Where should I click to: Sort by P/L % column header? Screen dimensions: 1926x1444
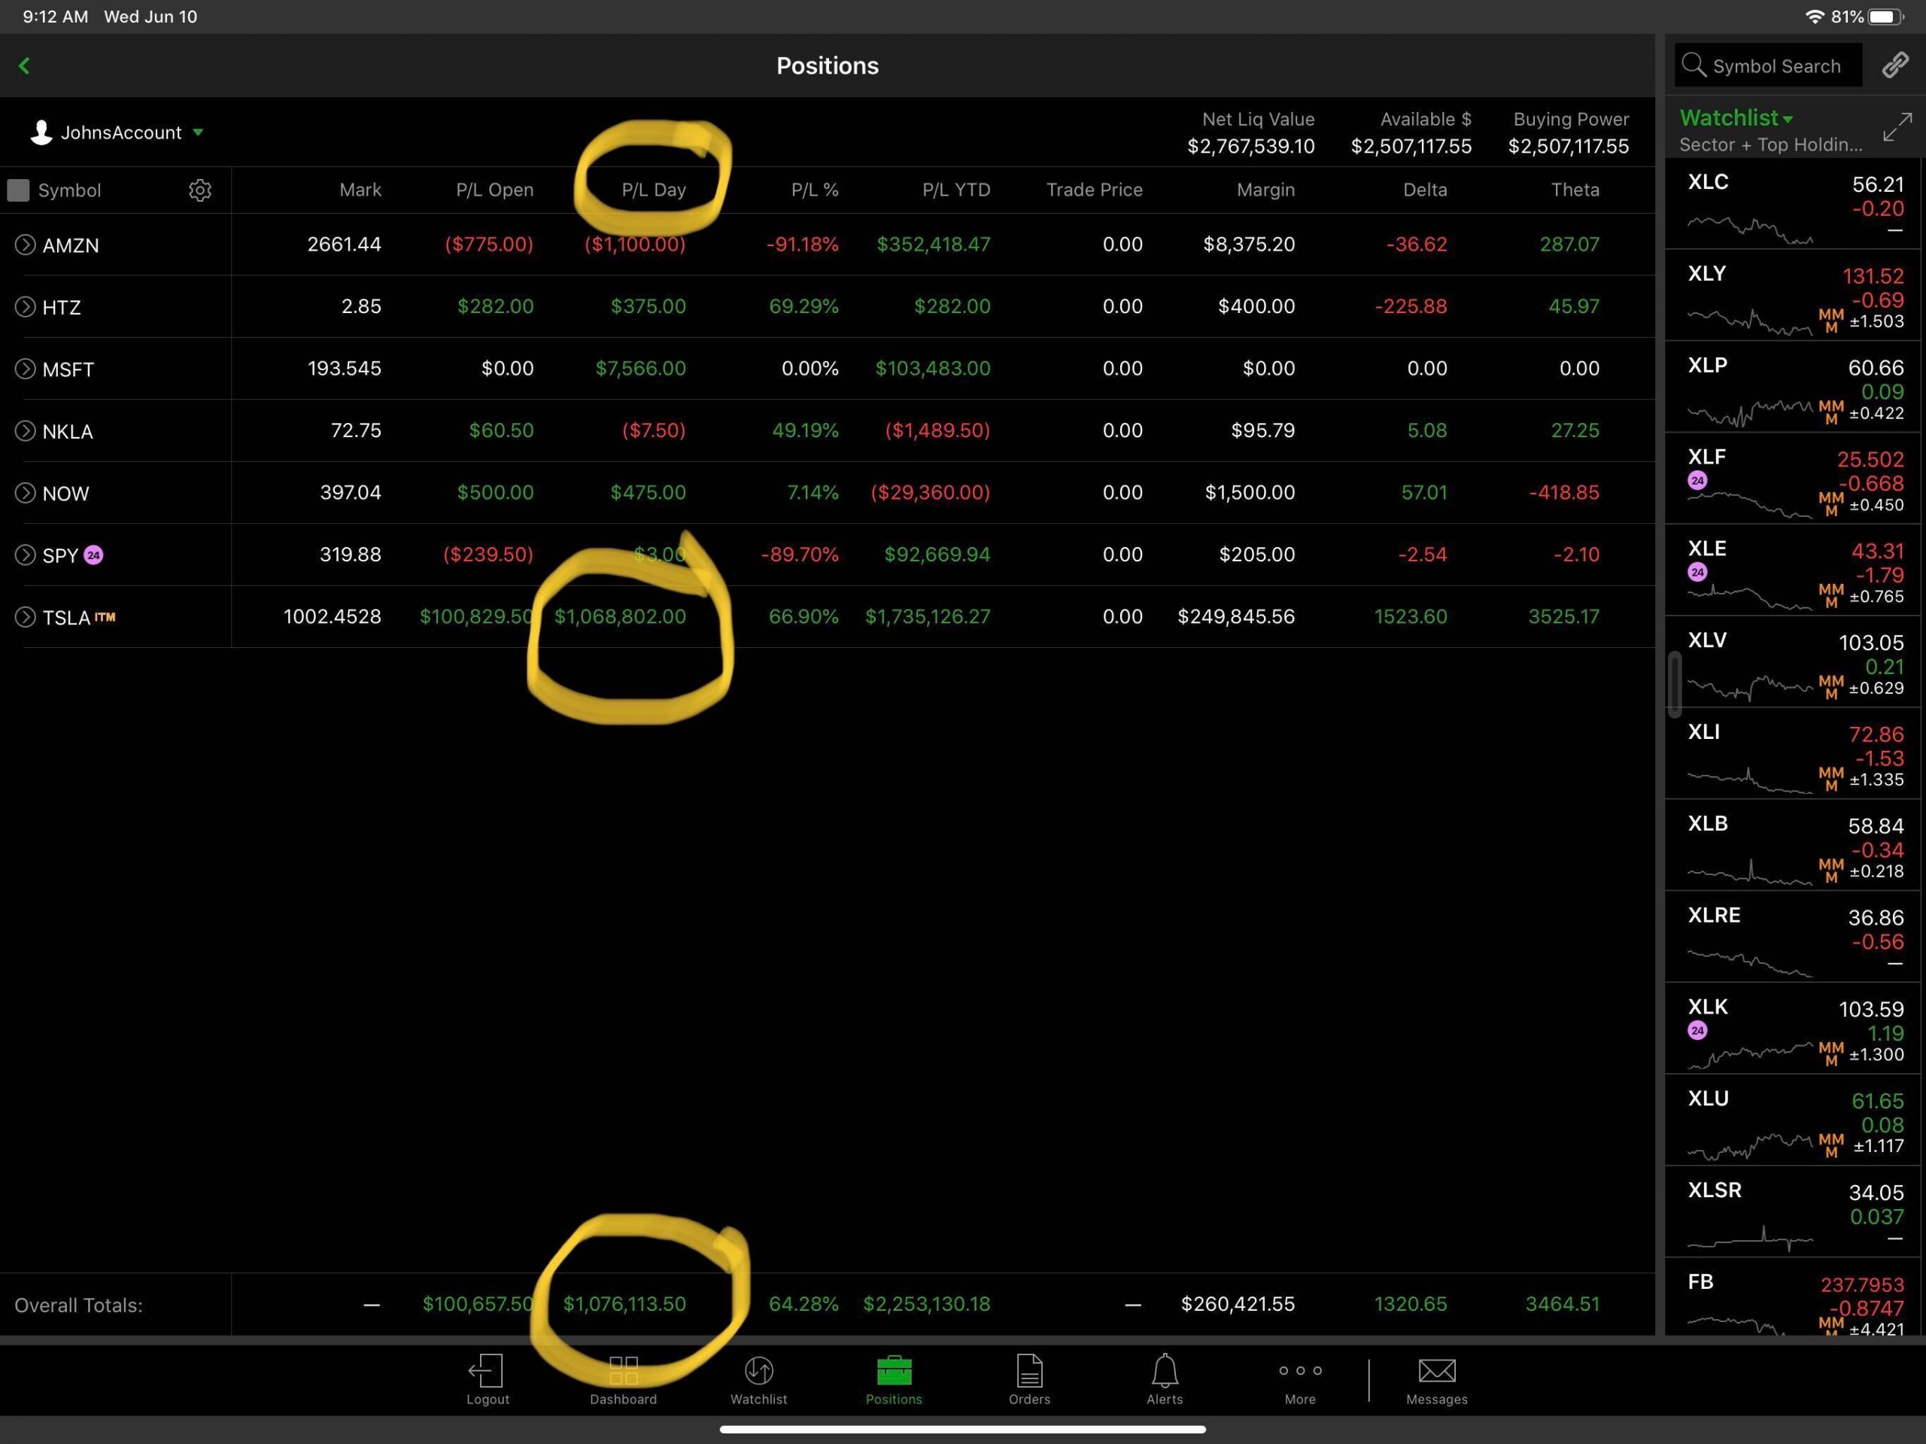coord(815,190)
